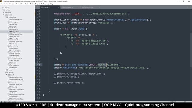Open Access_denied.php in sidebar
The height and width of the screenshot is (108, 192).
(16, 19)
